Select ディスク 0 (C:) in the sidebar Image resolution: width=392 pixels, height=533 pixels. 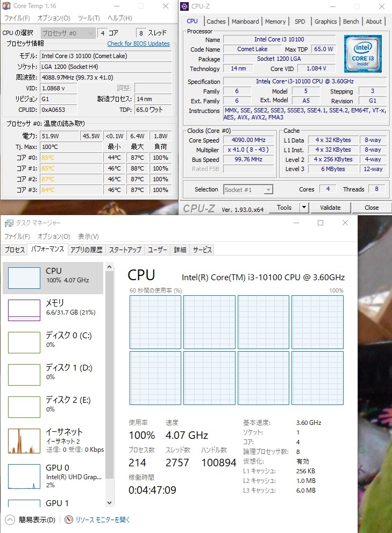(x=53, y=342)
